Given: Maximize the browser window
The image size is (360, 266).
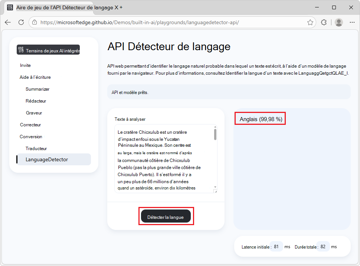Looking at the screenshot, I should point(334,7).
